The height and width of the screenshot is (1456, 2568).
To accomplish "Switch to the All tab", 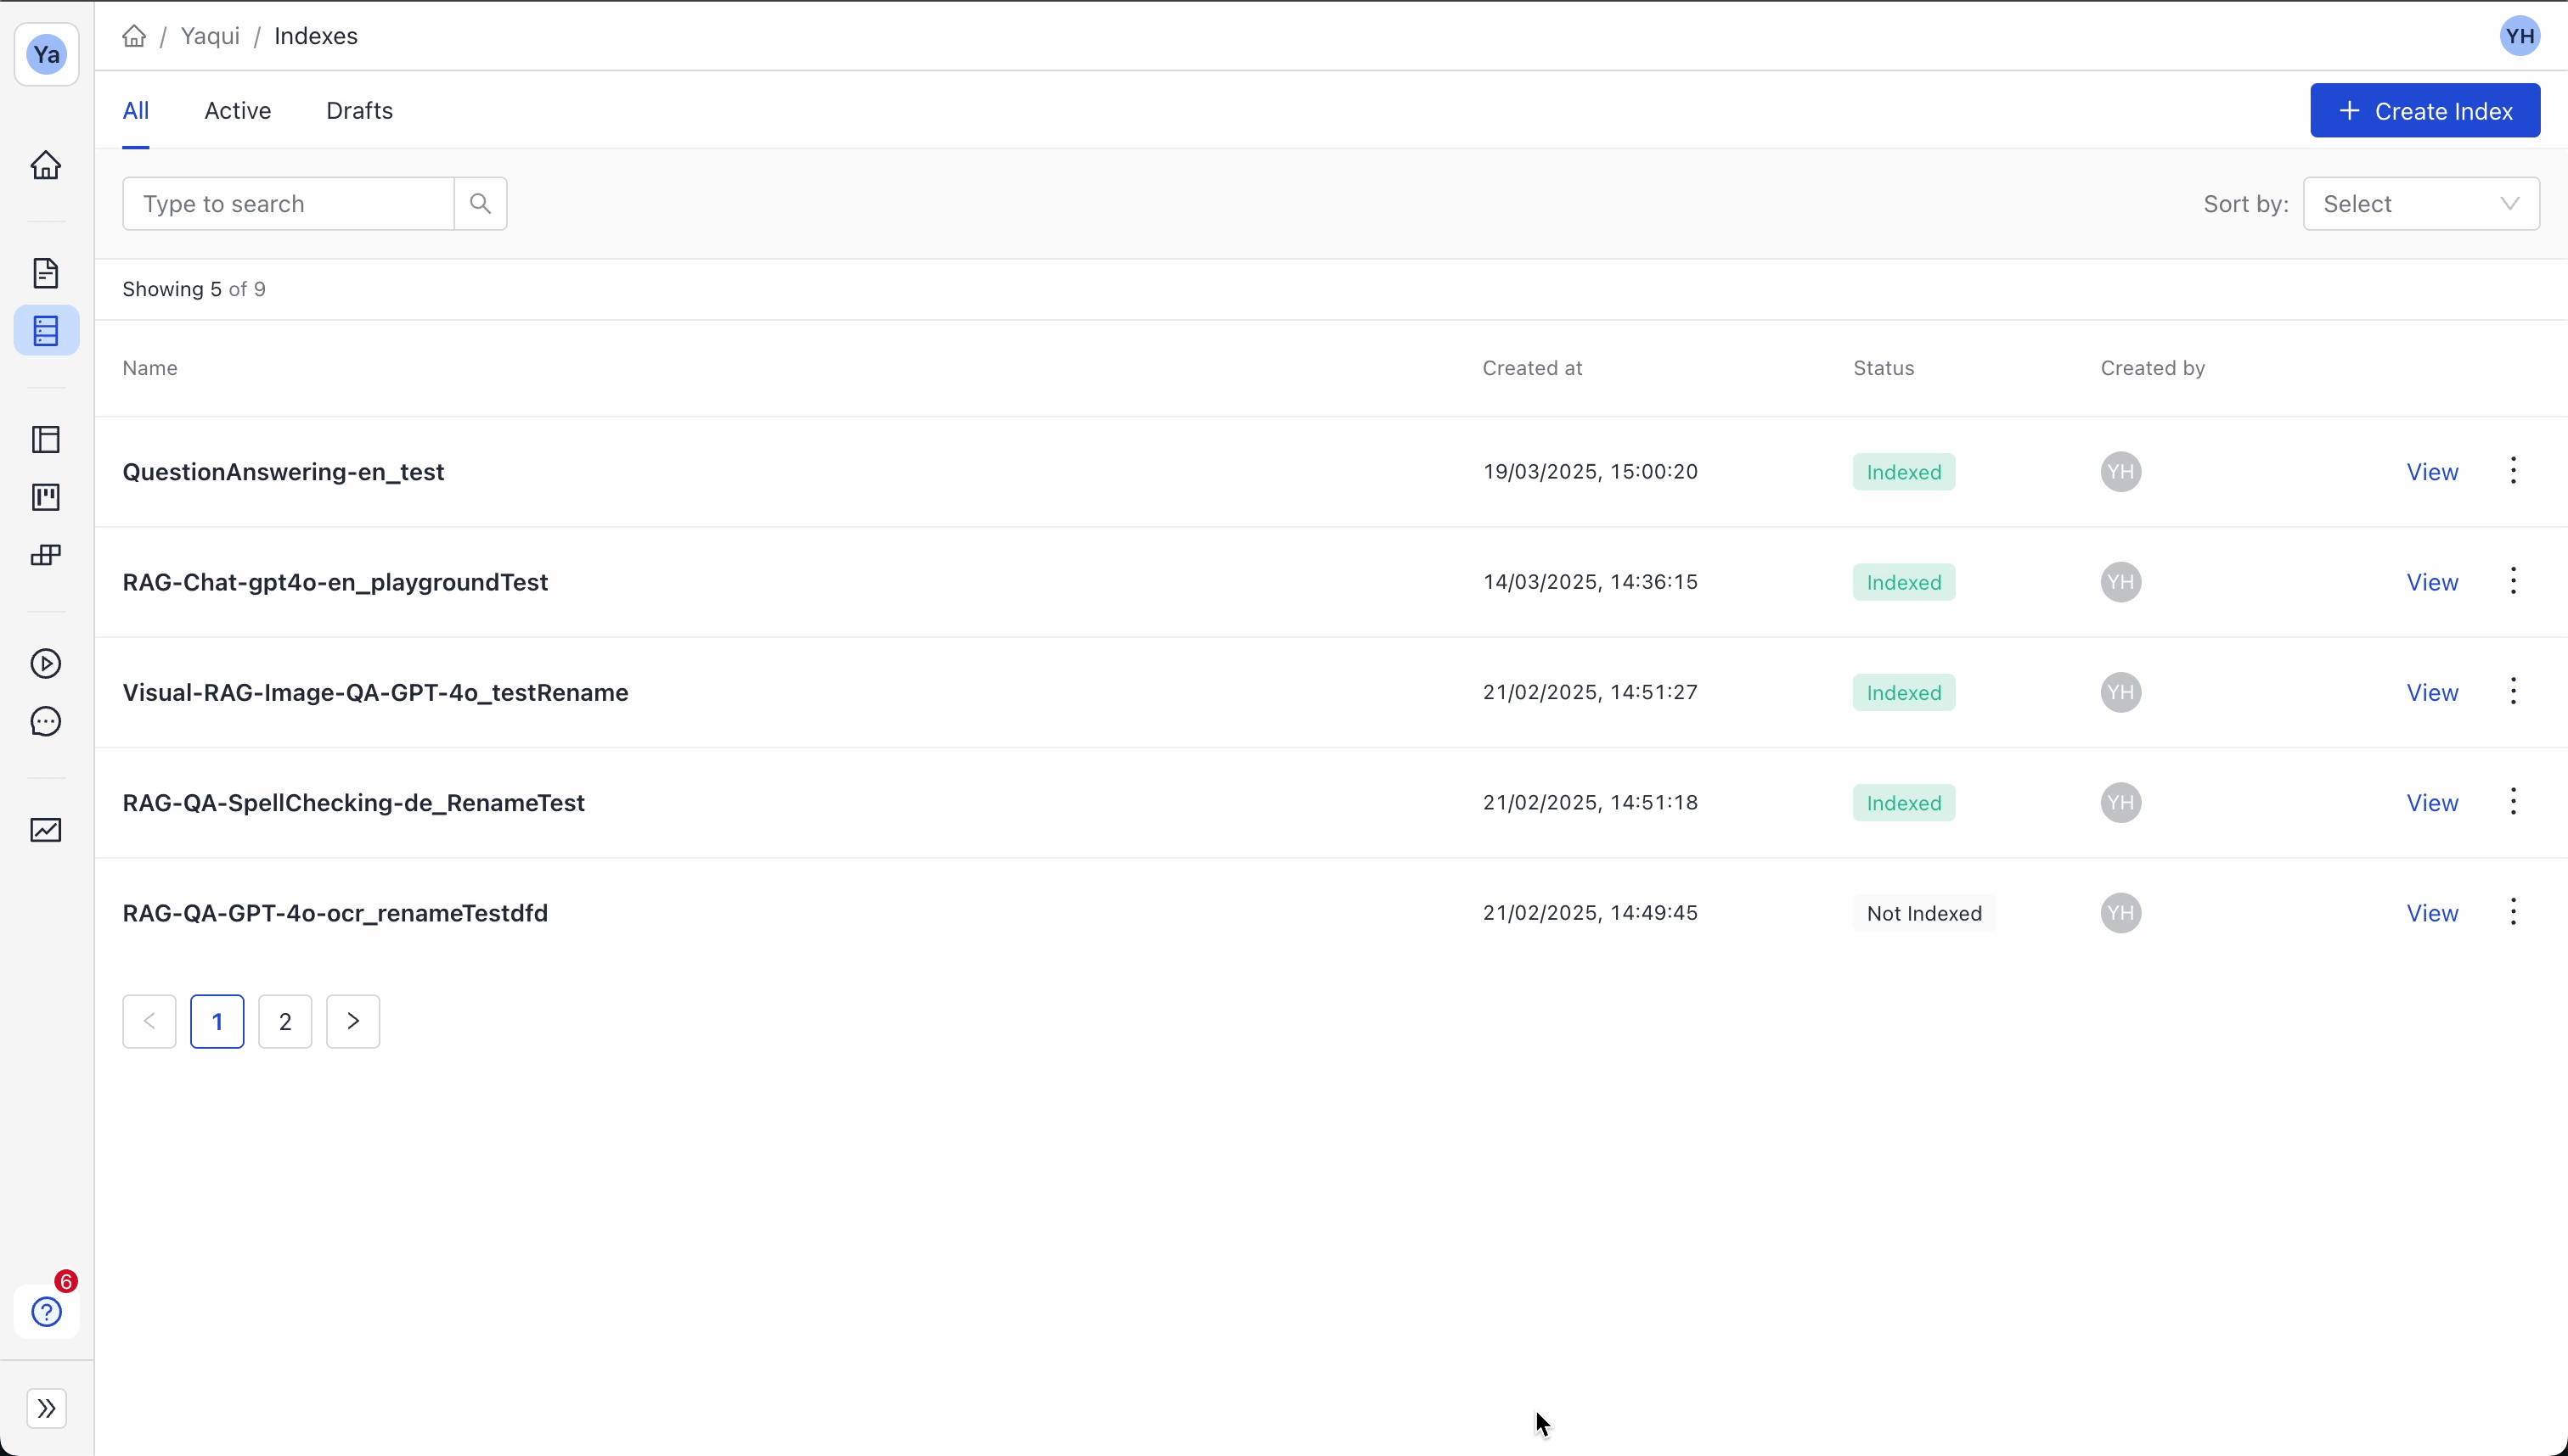I will (136, 111).
